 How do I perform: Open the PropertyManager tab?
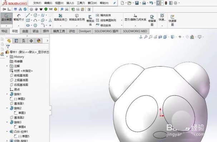click(16, 41)
